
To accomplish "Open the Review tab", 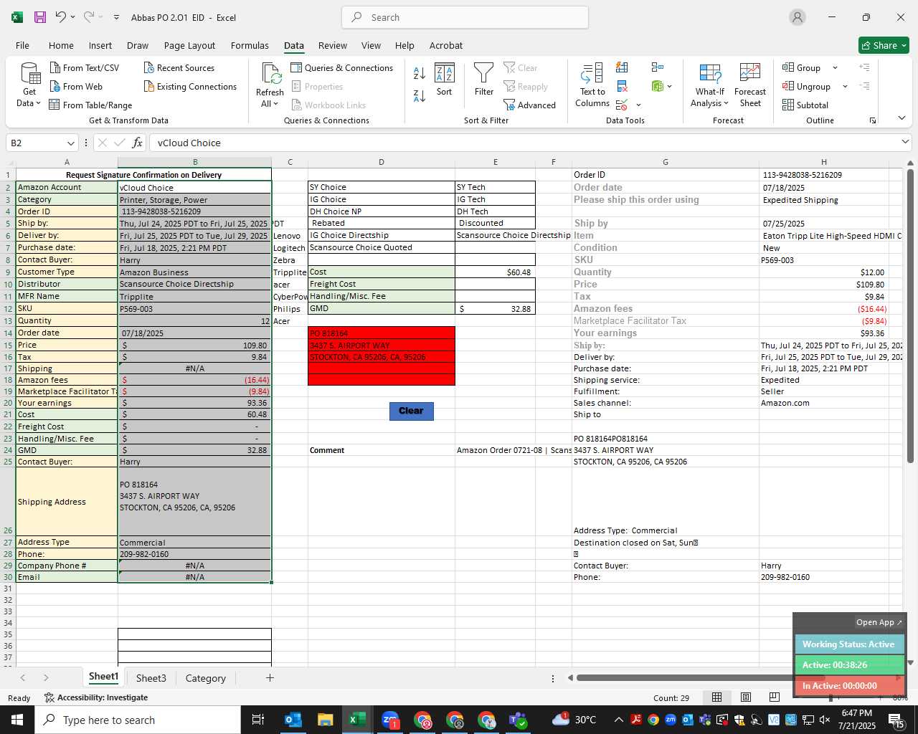I will pos(333,45).
